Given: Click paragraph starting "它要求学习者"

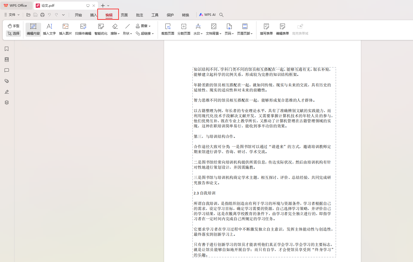Looking at the screenshot, I should pyautogui.click(x=264, y=232).
